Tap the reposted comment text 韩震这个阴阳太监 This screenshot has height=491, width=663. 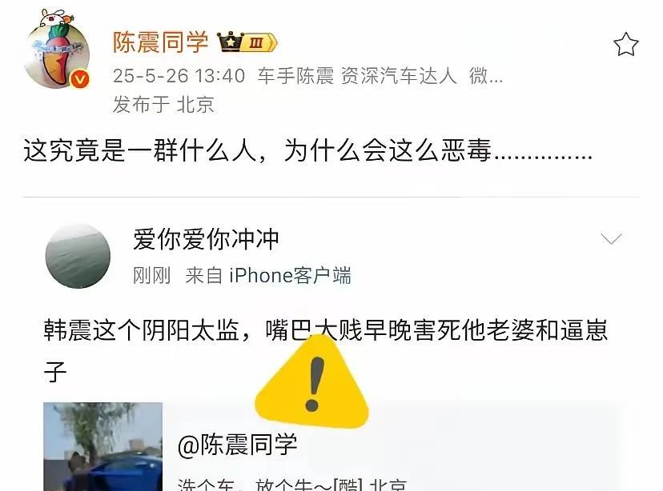326,350
